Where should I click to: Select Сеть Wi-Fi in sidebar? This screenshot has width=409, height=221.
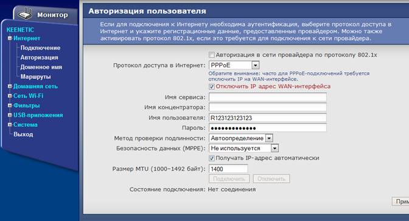[28, 96]
